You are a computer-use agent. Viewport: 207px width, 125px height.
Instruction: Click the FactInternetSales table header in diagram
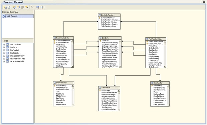pos(63,38)
